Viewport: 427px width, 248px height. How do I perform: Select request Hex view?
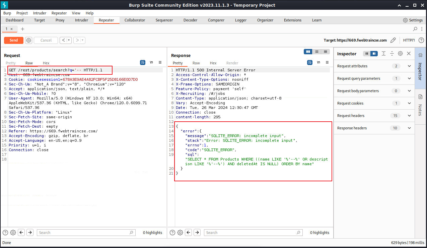46,63
